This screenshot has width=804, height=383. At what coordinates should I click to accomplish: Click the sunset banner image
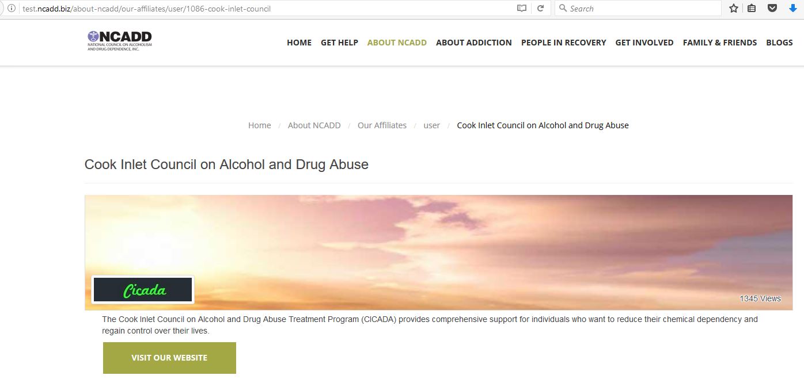[438, 252]
